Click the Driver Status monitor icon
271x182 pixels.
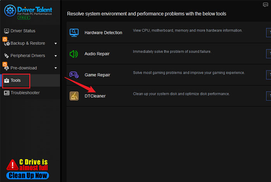point(7,31)
